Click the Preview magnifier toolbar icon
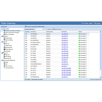Image resolution: width=102 pixels, height=102 pixels. (x=46, y=29)
